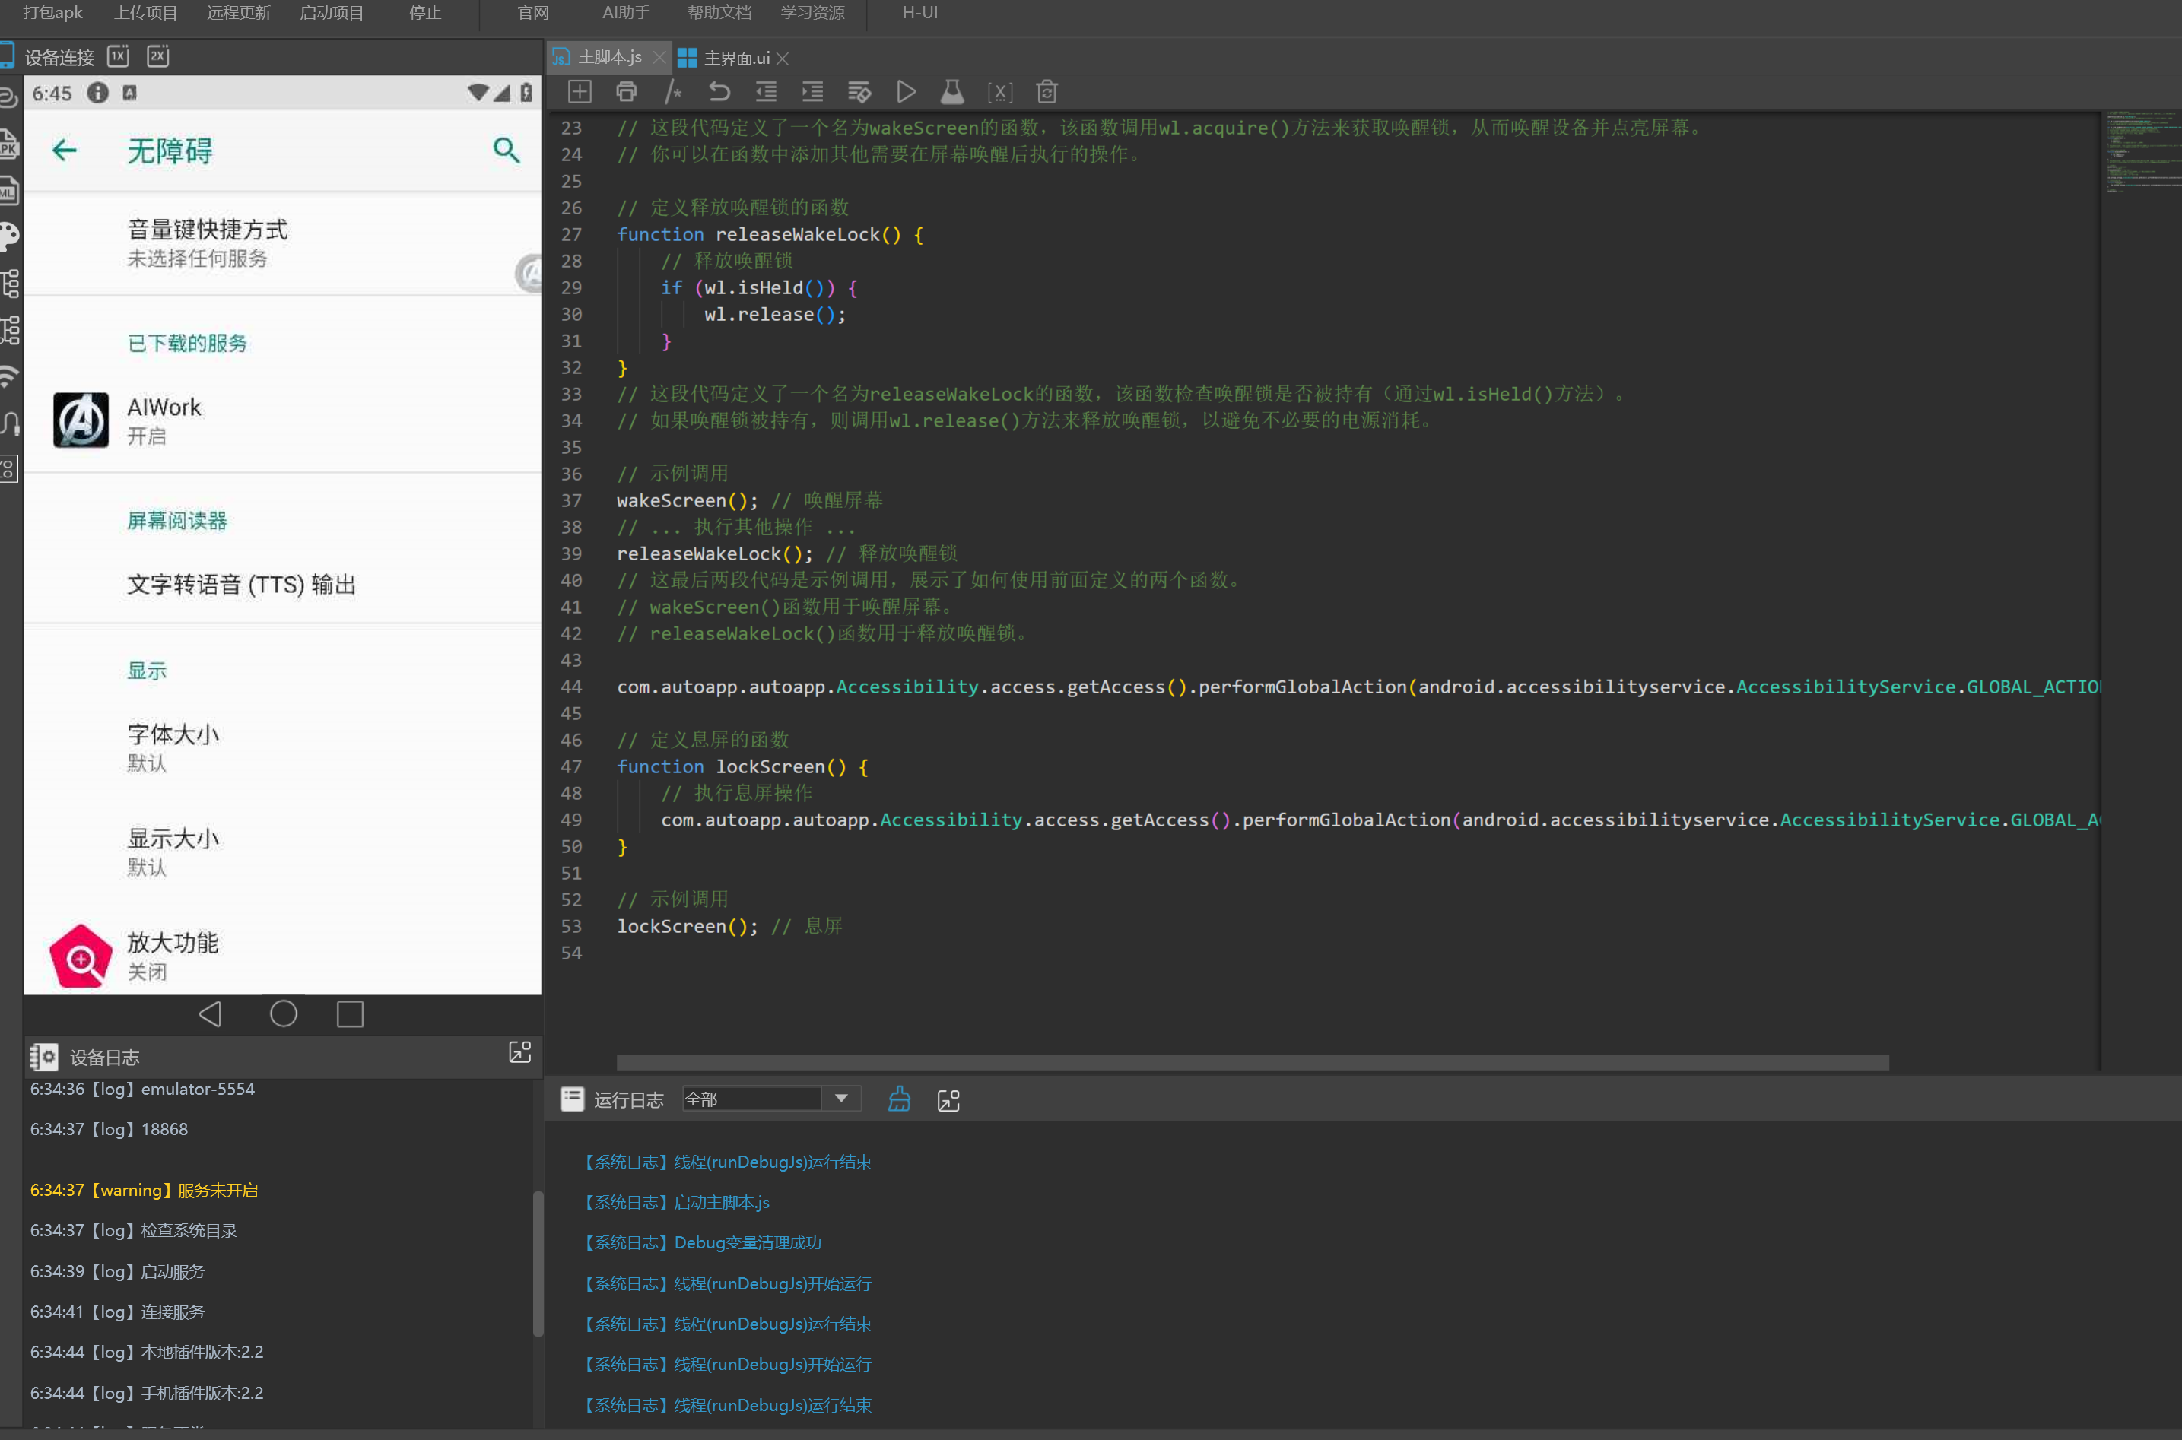Click the floating AIWork bubble on phone
2182x1440 pixels.
[529, 273]
